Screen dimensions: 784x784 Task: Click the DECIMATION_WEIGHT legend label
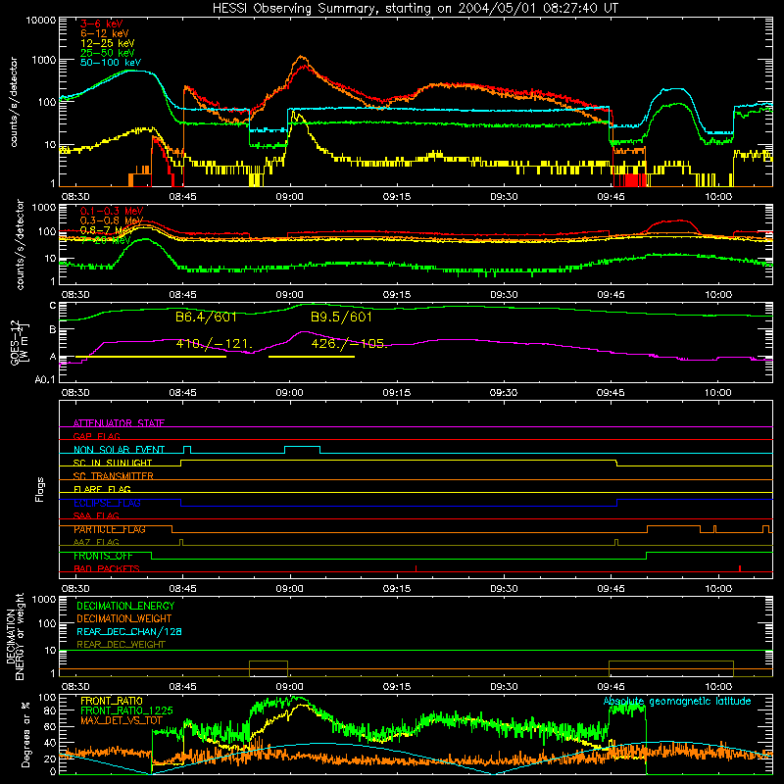(124, 619)
